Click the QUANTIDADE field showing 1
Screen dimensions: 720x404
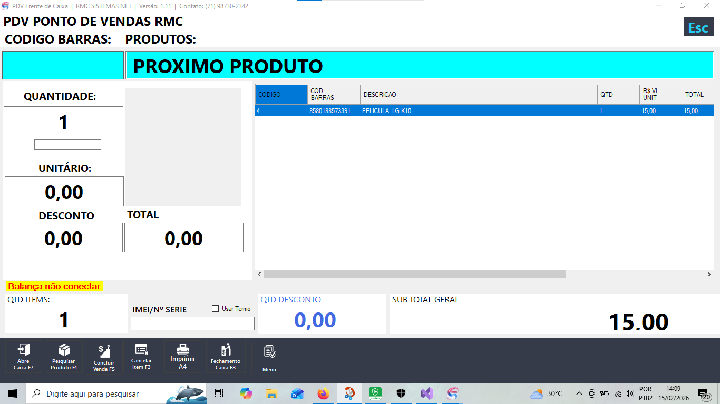63,122
